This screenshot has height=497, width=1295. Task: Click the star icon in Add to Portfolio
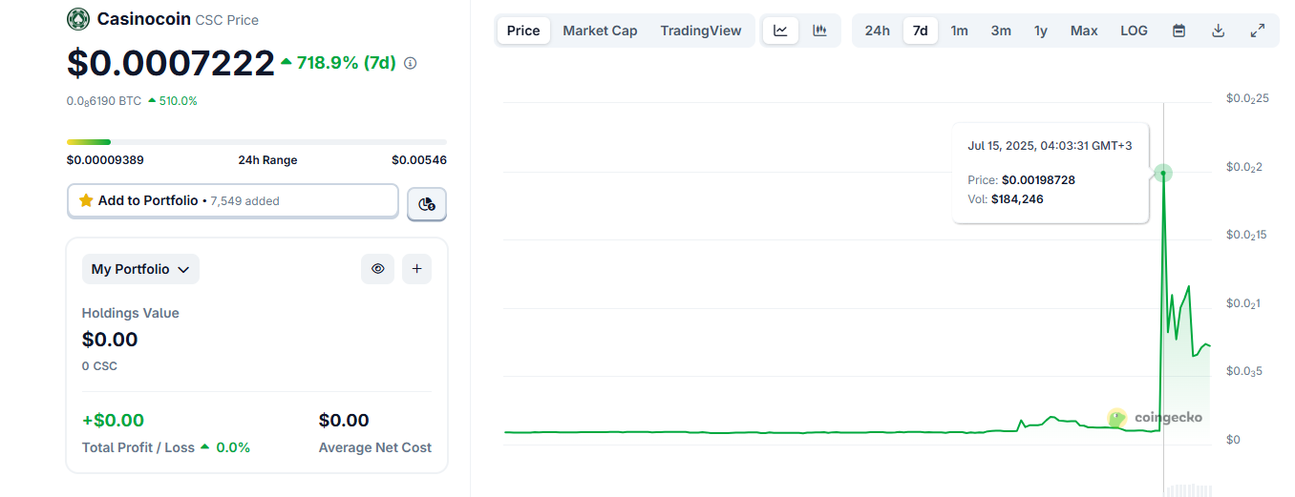coord(86,200)
